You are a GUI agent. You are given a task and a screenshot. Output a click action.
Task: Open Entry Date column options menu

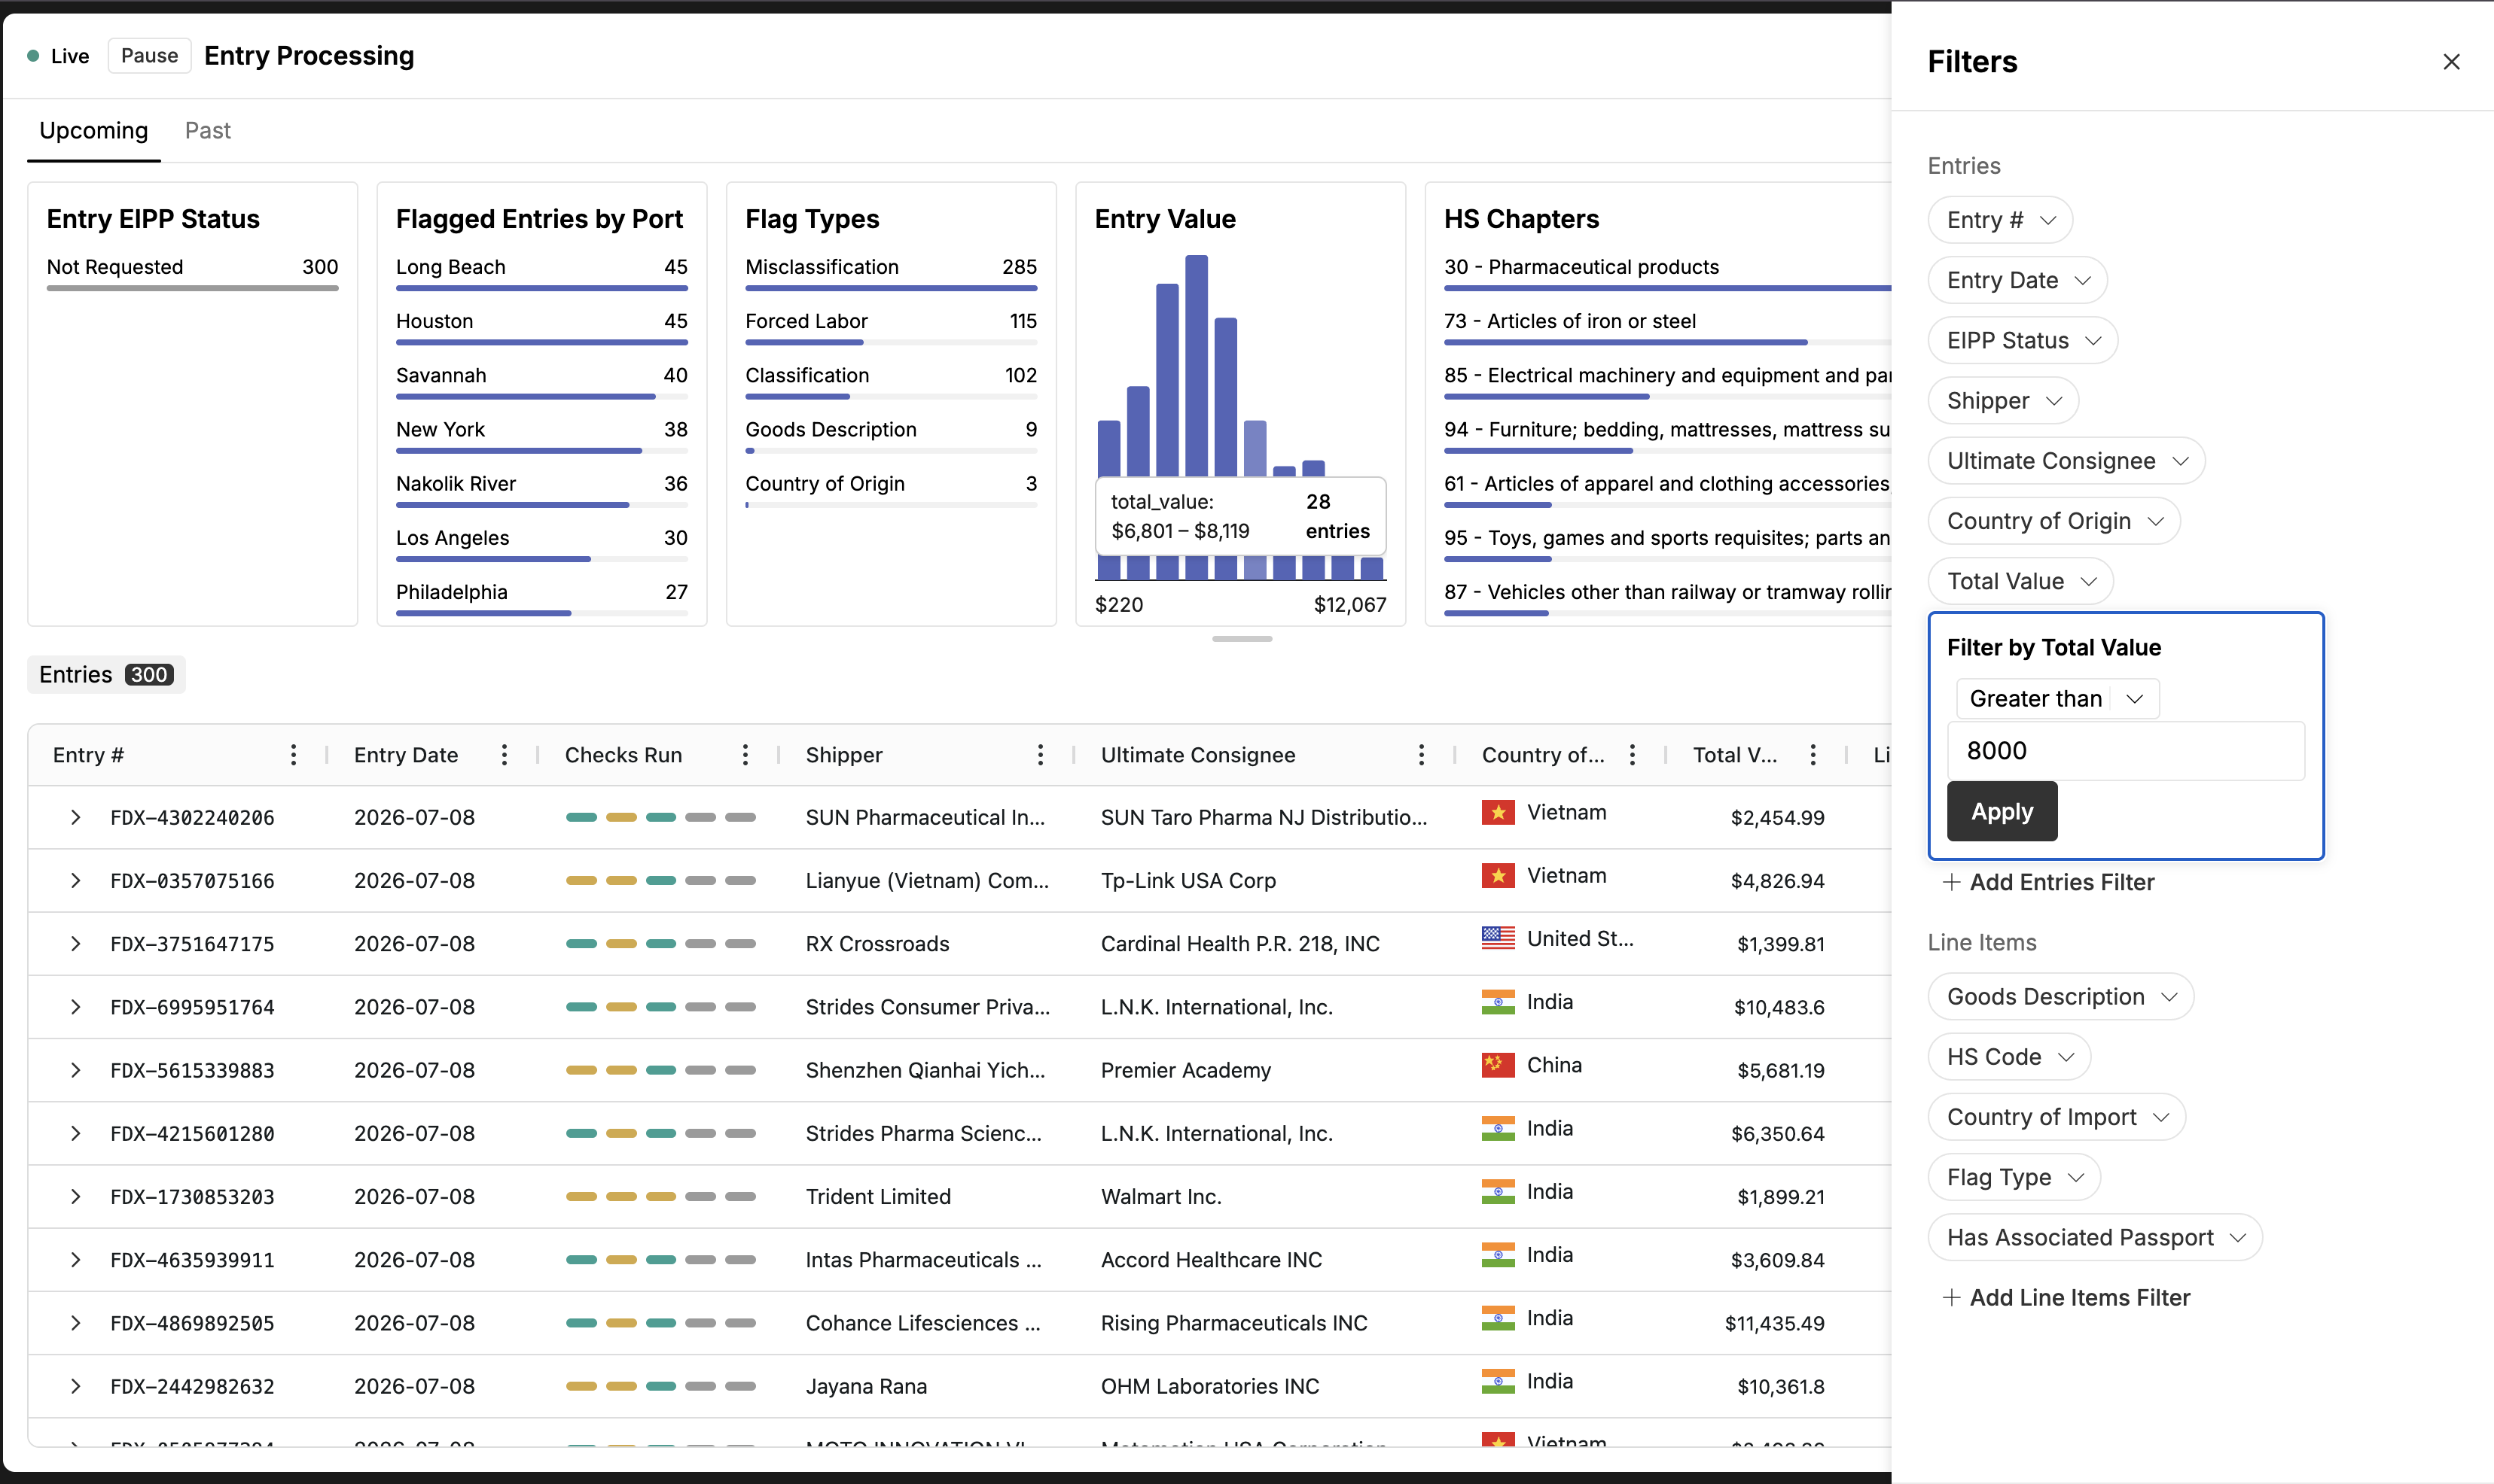point(505,755)
